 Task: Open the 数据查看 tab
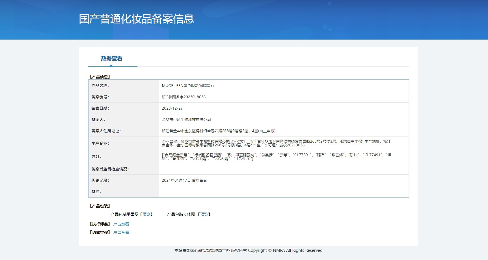pyautogui.click(x=112, y=58)
